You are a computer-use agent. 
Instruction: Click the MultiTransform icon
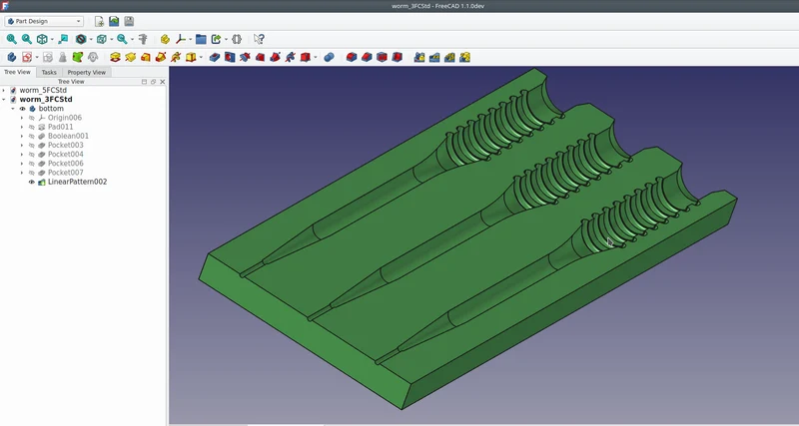click(x=464, y=57)
